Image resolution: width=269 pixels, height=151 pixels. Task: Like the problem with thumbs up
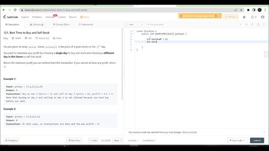[16, 38]
